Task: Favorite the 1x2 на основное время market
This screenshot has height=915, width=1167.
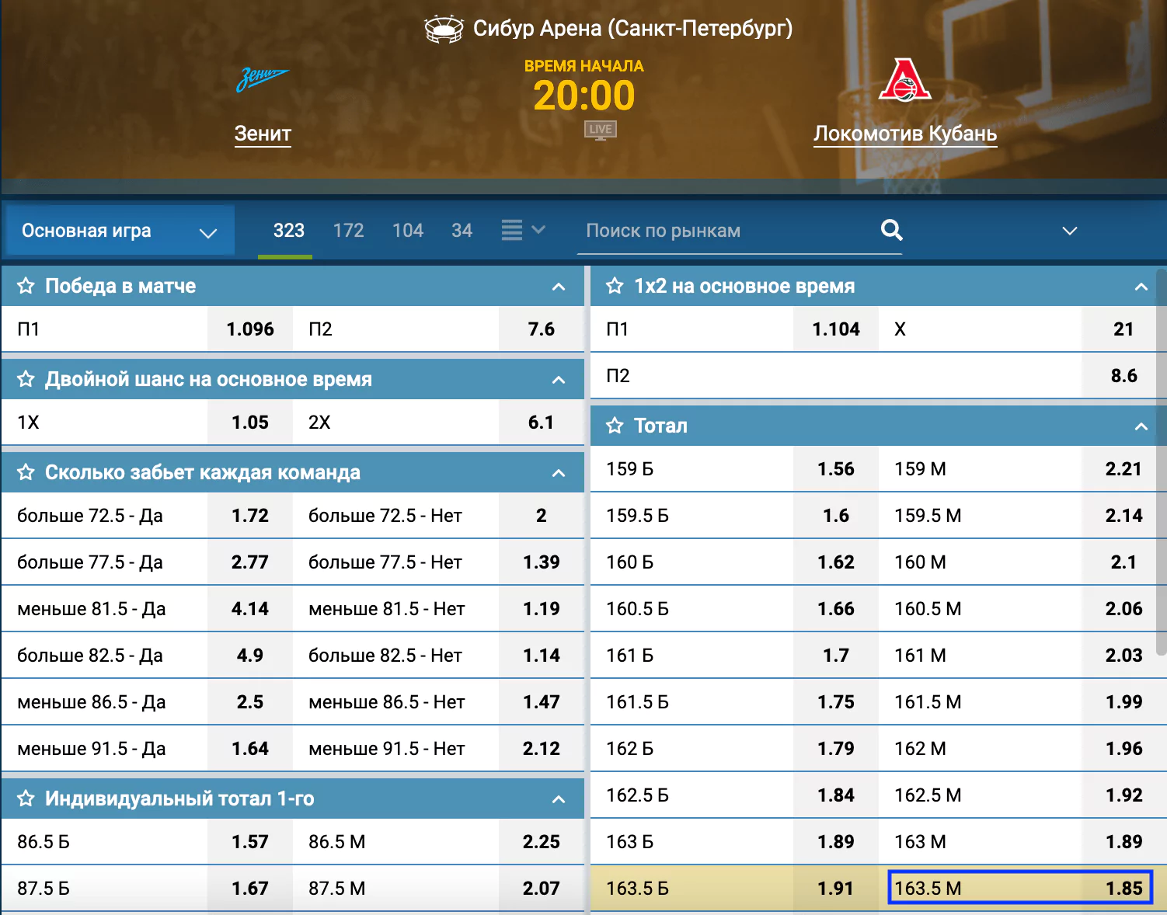Action: [x=615, y=286]
